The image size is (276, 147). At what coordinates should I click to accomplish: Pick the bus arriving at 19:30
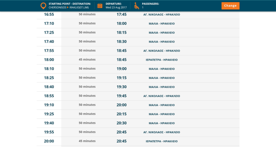122,87
